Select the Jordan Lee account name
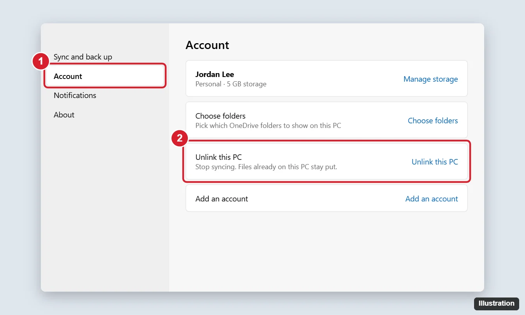 [215, 74]
